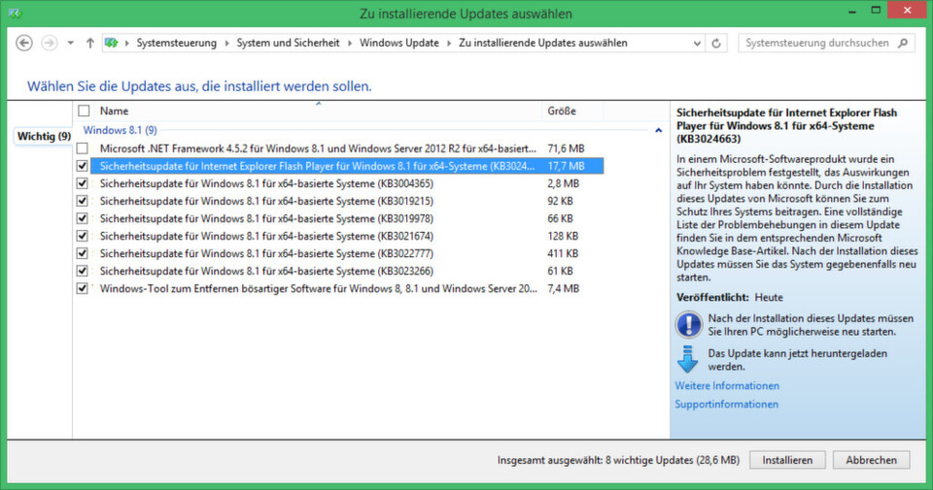
Task: Uncheck Windows-Tool zum Entfernen bösartiger Software
Action: click(82, 288)
